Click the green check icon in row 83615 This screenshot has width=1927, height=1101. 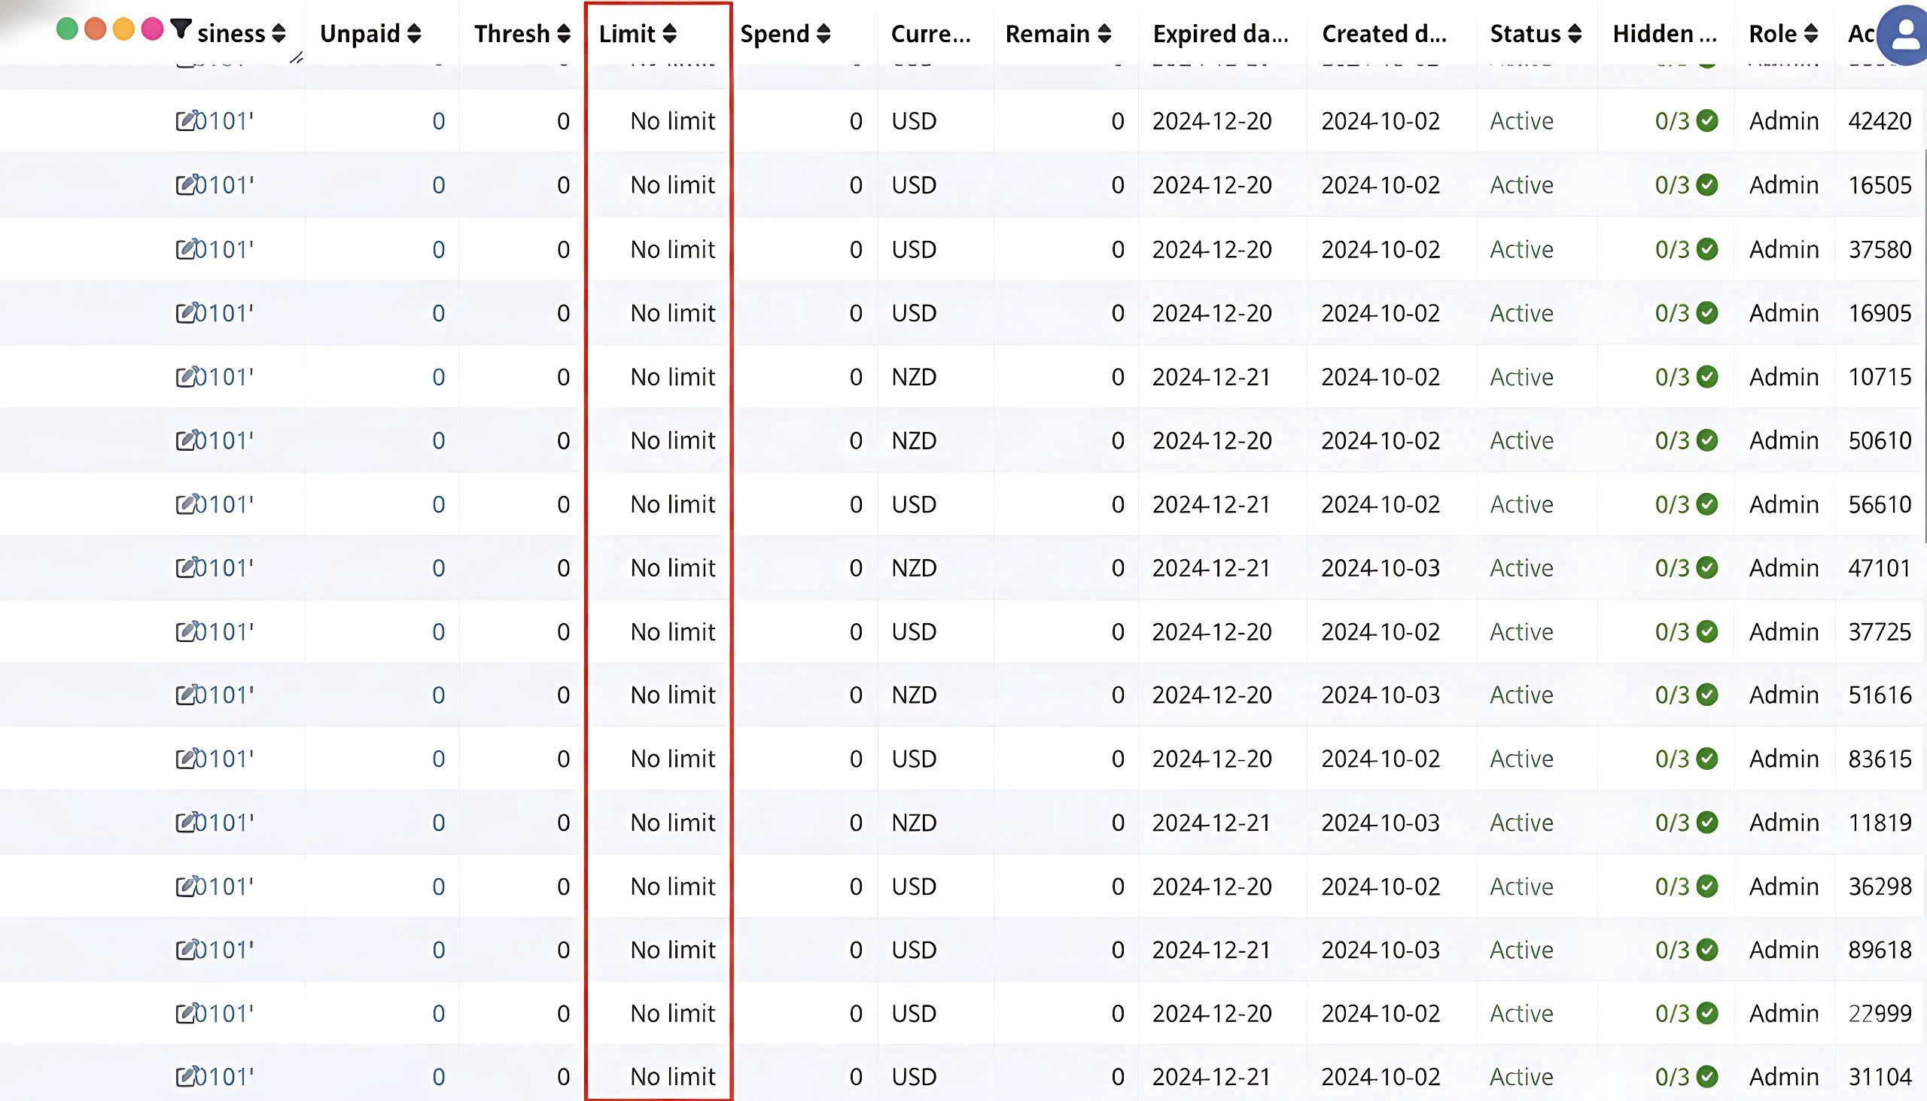pyautogui.click(x=1707, y=759)
